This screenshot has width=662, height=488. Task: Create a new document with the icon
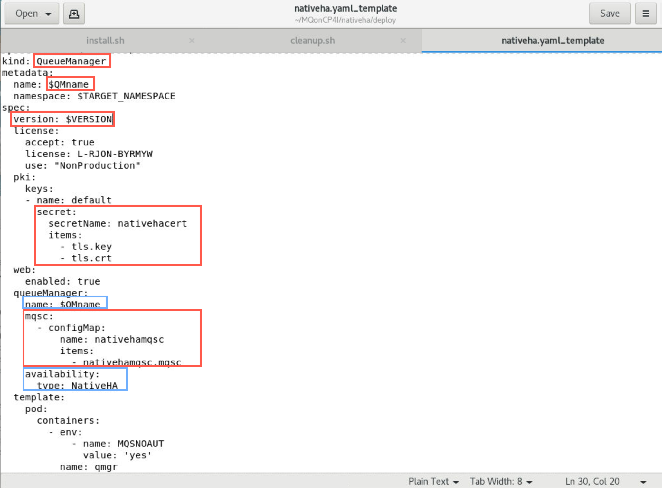pyautogui.click(x=74, y=14)
